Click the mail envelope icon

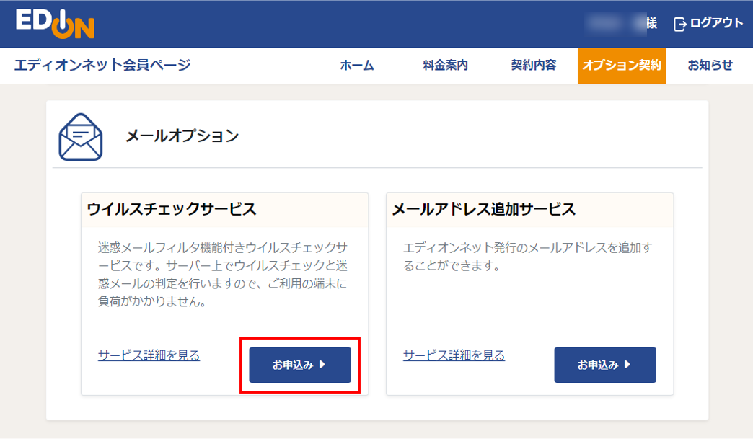[x=80, y=136]
